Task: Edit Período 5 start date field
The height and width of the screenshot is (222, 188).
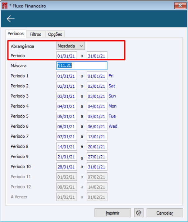Action: coord(67,116)
